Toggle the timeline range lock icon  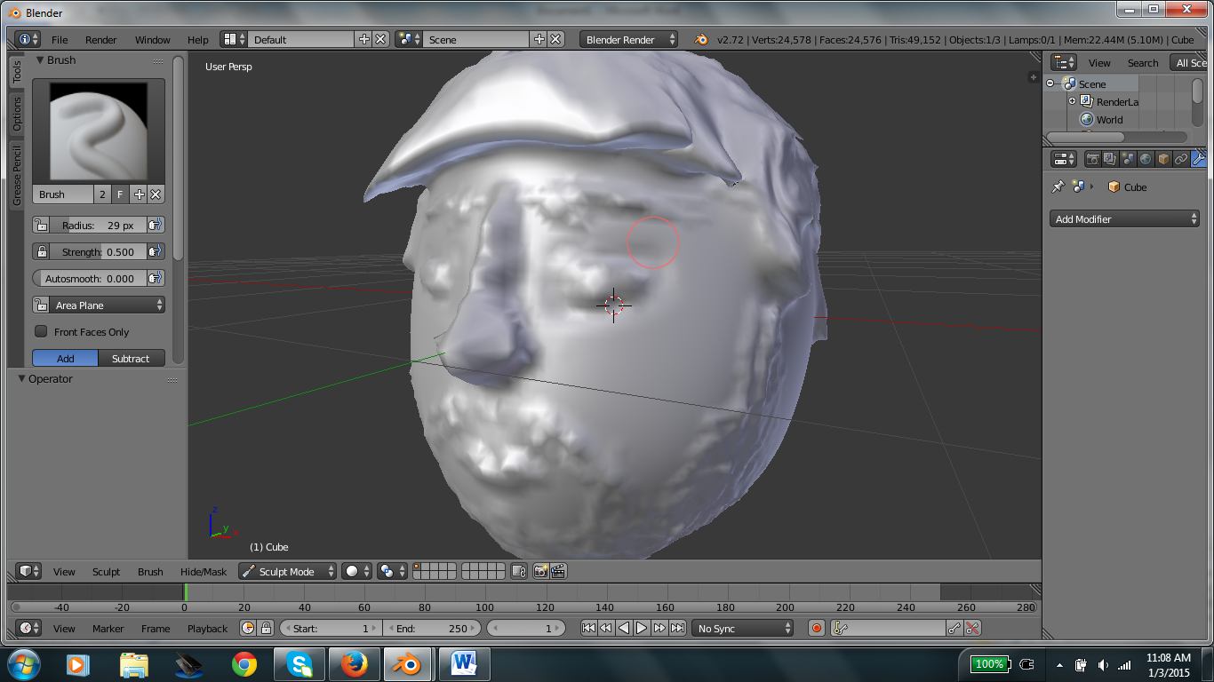pos(266,628)
